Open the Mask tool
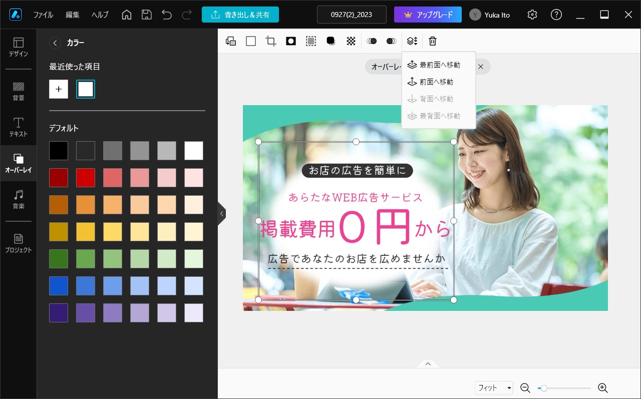Viewport: 641px width, 399px height. tap(291, 41)
